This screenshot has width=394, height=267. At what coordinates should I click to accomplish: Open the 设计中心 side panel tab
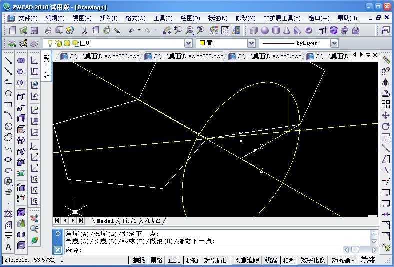47,66
